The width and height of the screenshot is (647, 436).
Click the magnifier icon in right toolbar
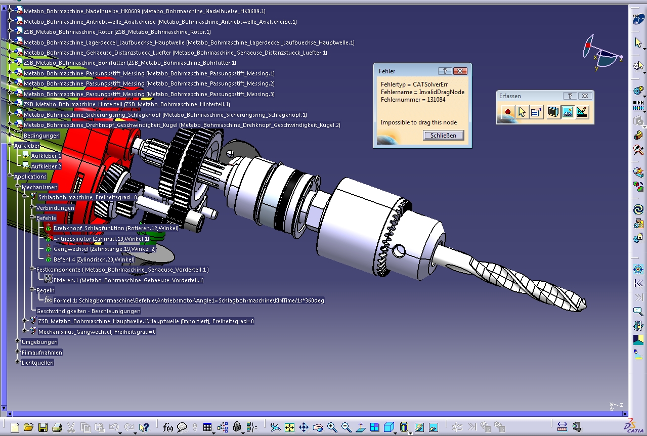pyautogui.click(x=638, y=312)
